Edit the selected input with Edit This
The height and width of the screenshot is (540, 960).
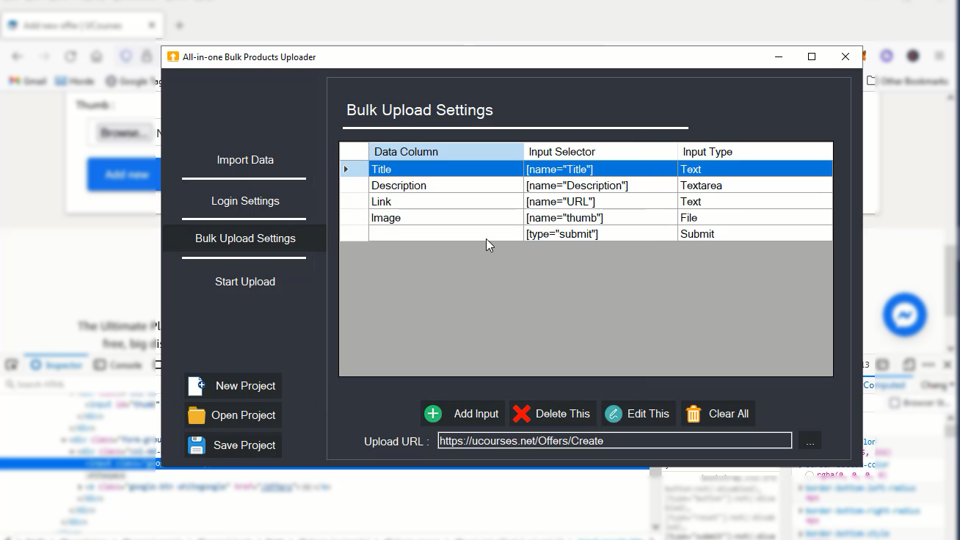[638, 414]
